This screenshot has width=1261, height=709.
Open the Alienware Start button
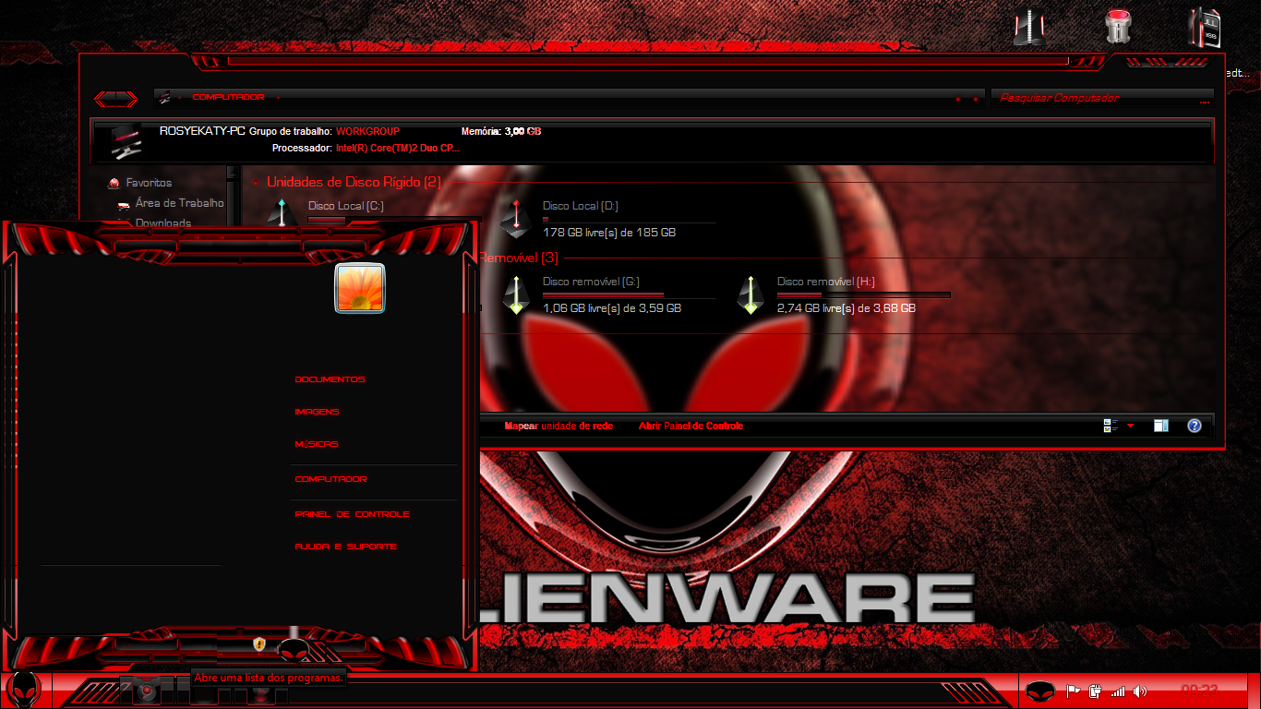(x=22, y=690)
